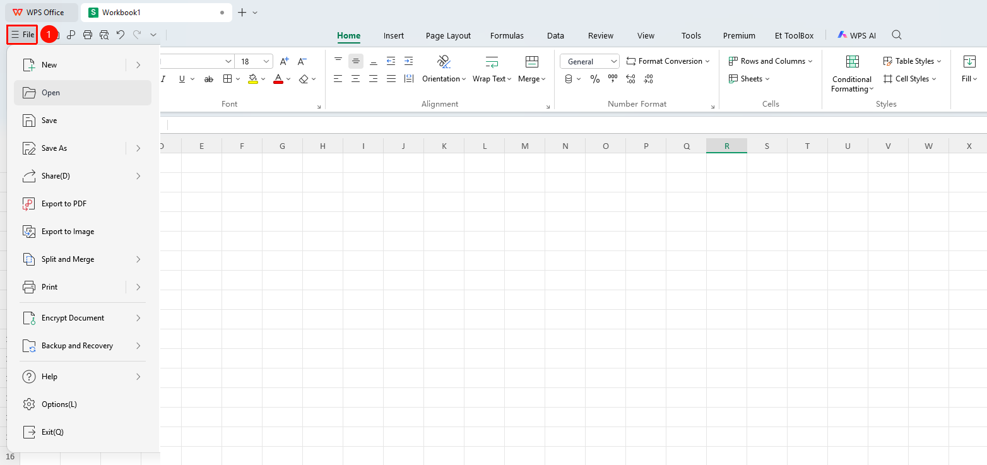Select column header R
The width and height of the screenshot is (987, 465).
(726, 146)
